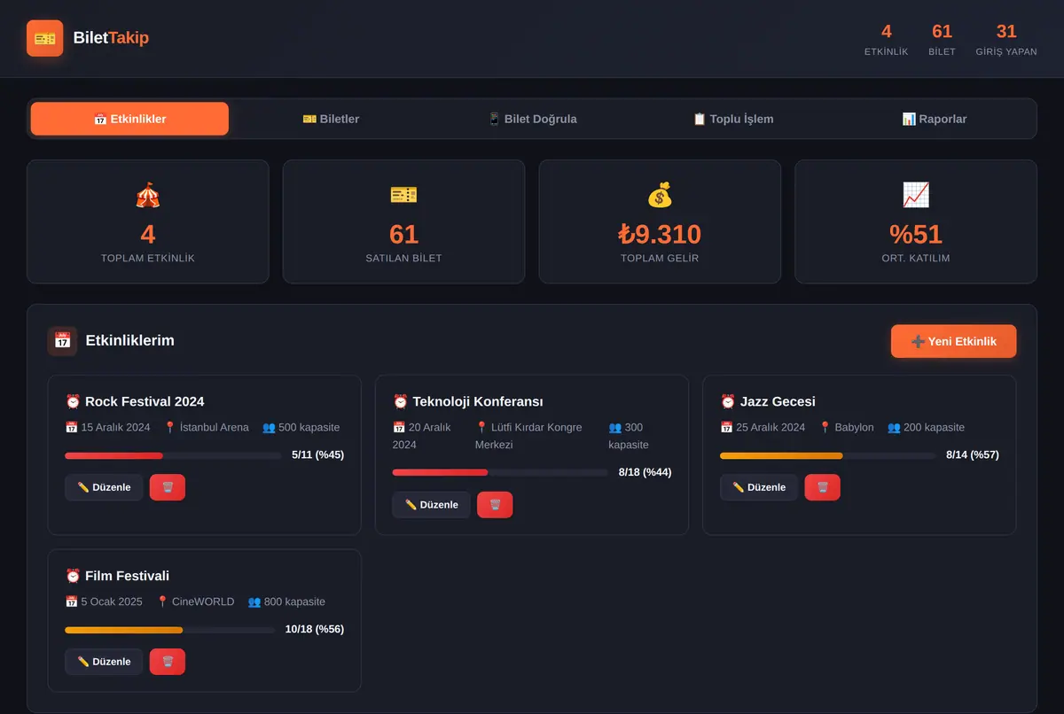Delete the Teknoloji Konferansı event
The image size is (1064, 714).
(x=495, y=505)
